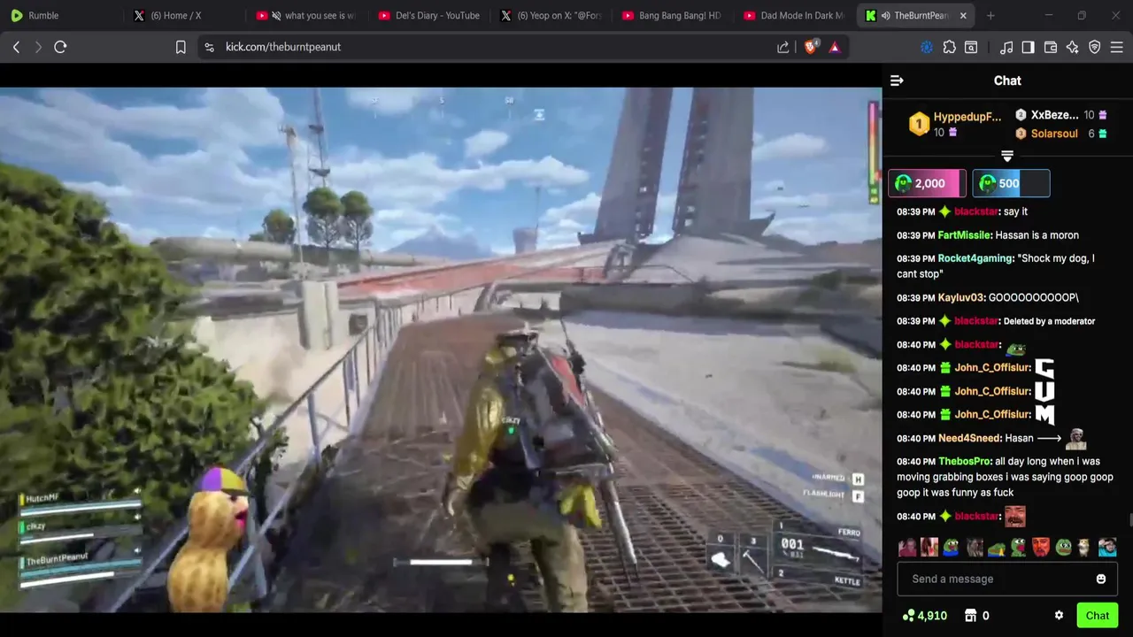This screenshot has height=637, width=1133.
Task: Click the 500 gift goal button
Action: click(1011, 183)
